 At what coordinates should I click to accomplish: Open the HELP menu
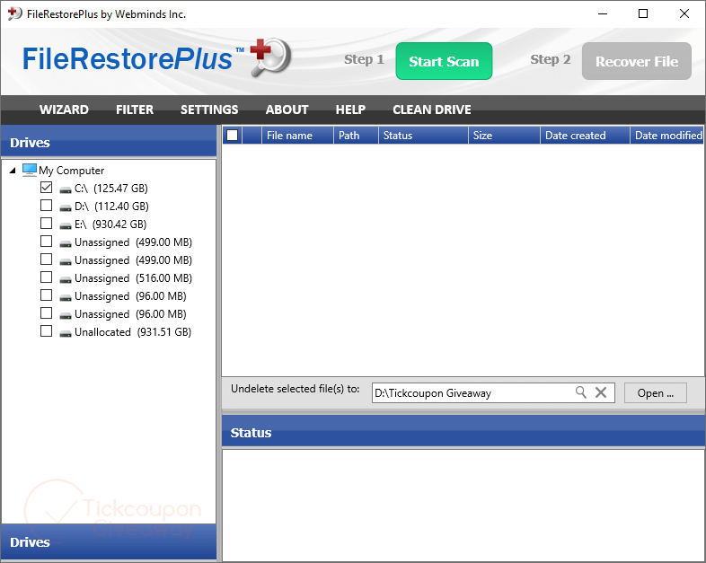coord(350,110)
